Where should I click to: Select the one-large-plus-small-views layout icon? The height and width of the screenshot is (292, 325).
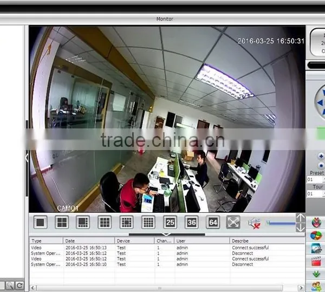tap(83, 222)
